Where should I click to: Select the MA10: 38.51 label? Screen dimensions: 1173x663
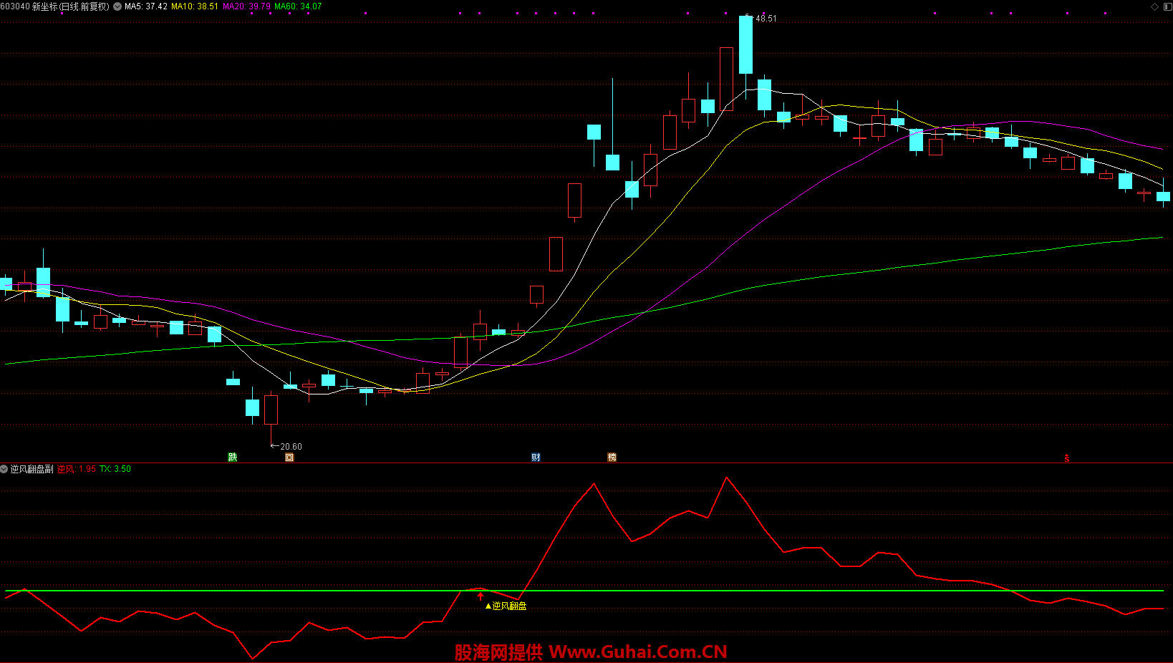[195, 6]
